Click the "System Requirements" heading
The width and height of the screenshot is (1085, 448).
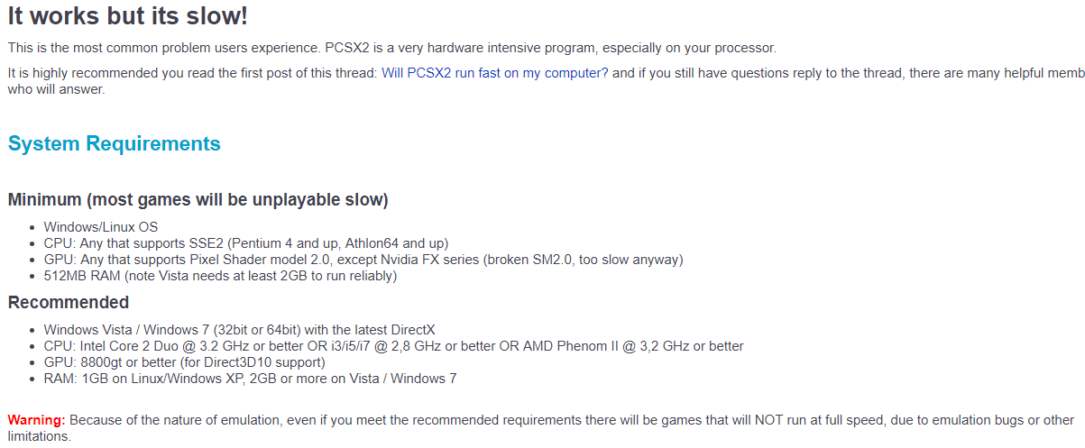pos(114,143)
